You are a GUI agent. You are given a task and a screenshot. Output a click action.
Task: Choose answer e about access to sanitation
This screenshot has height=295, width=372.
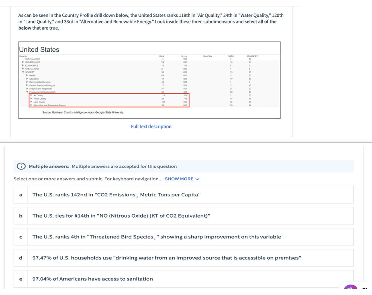[183, 279]
